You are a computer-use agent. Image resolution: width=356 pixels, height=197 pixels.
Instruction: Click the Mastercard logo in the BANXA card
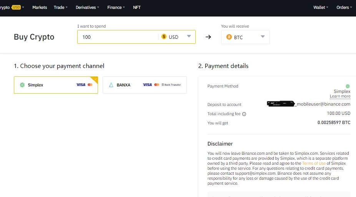tap(156, 85)
